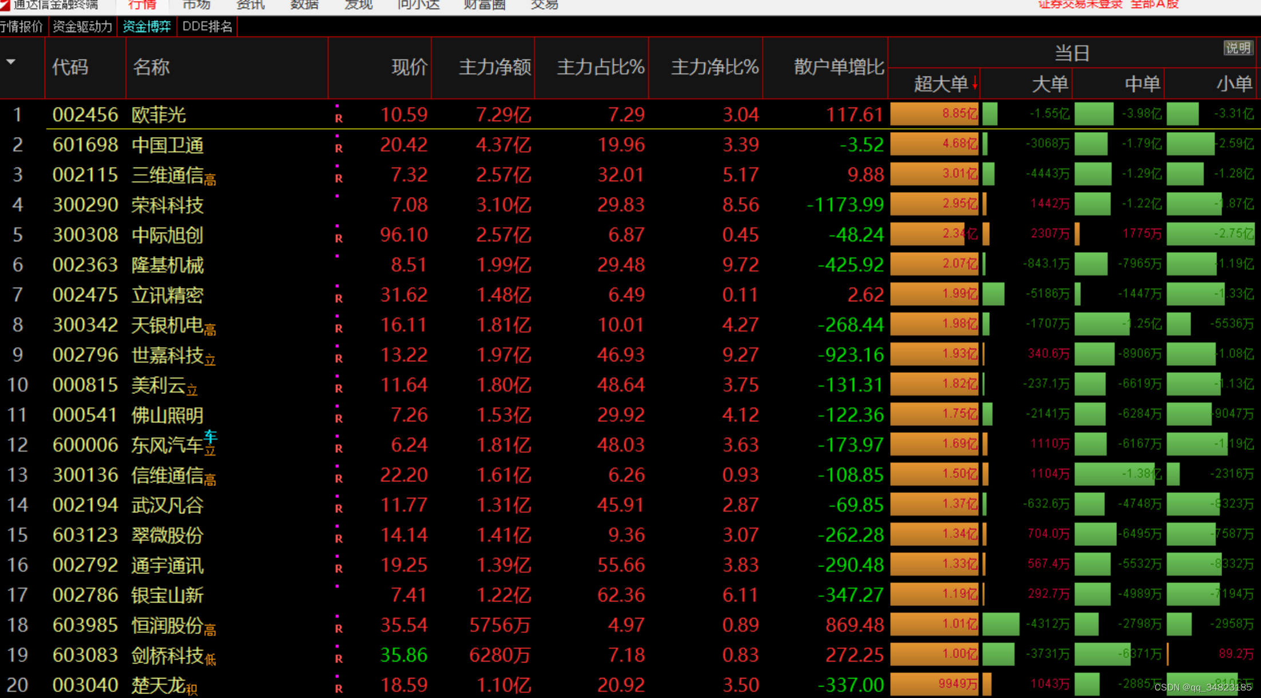The height and width of the screenshot is (698, 1261).
Task: Click the 证券交易未登录 link
Action: coord(1080,5)
